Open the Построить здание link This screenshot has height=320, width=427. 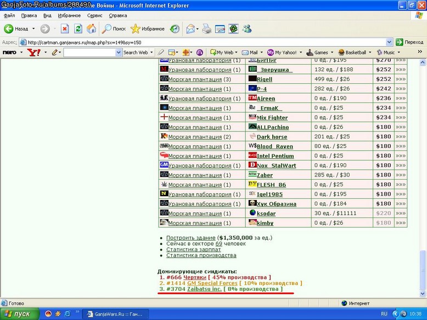coord(190,238)
